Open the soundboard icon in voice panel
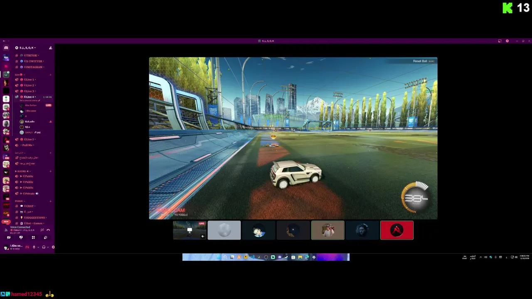The width and height of the screenshot is (532, 299). [45, 238]
